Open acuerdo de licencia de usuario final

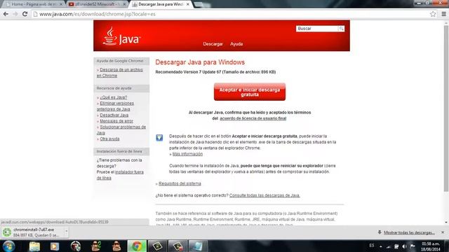[253, 118]
